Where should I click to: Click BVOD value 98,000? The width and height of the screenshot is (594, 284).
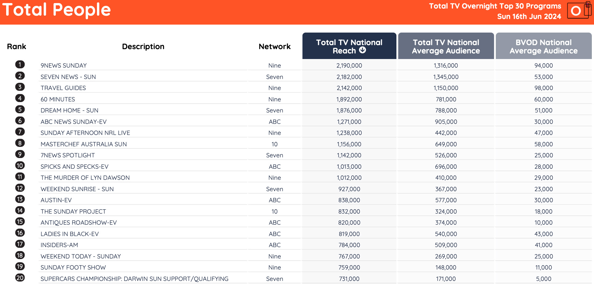544,88
